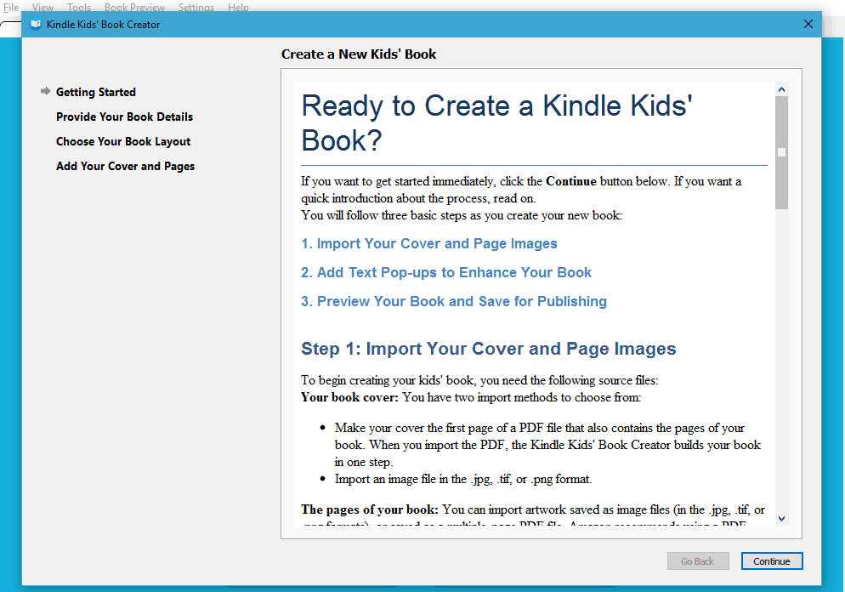
Task: Click the bold text 'Your book cover:'
Action: [349, 397]
